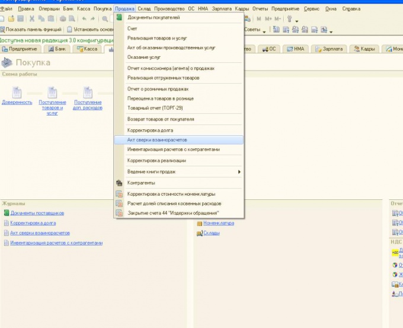The width and height of the screenshot is (403, 328).
Task: Expand the Ведение книги продаж submenu arrow
Action: pos(239,171)
